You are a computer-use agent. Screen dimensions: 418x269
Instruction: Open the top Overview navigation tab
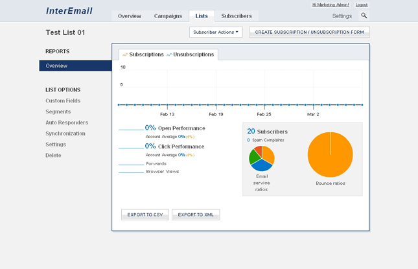coord(130,16)
